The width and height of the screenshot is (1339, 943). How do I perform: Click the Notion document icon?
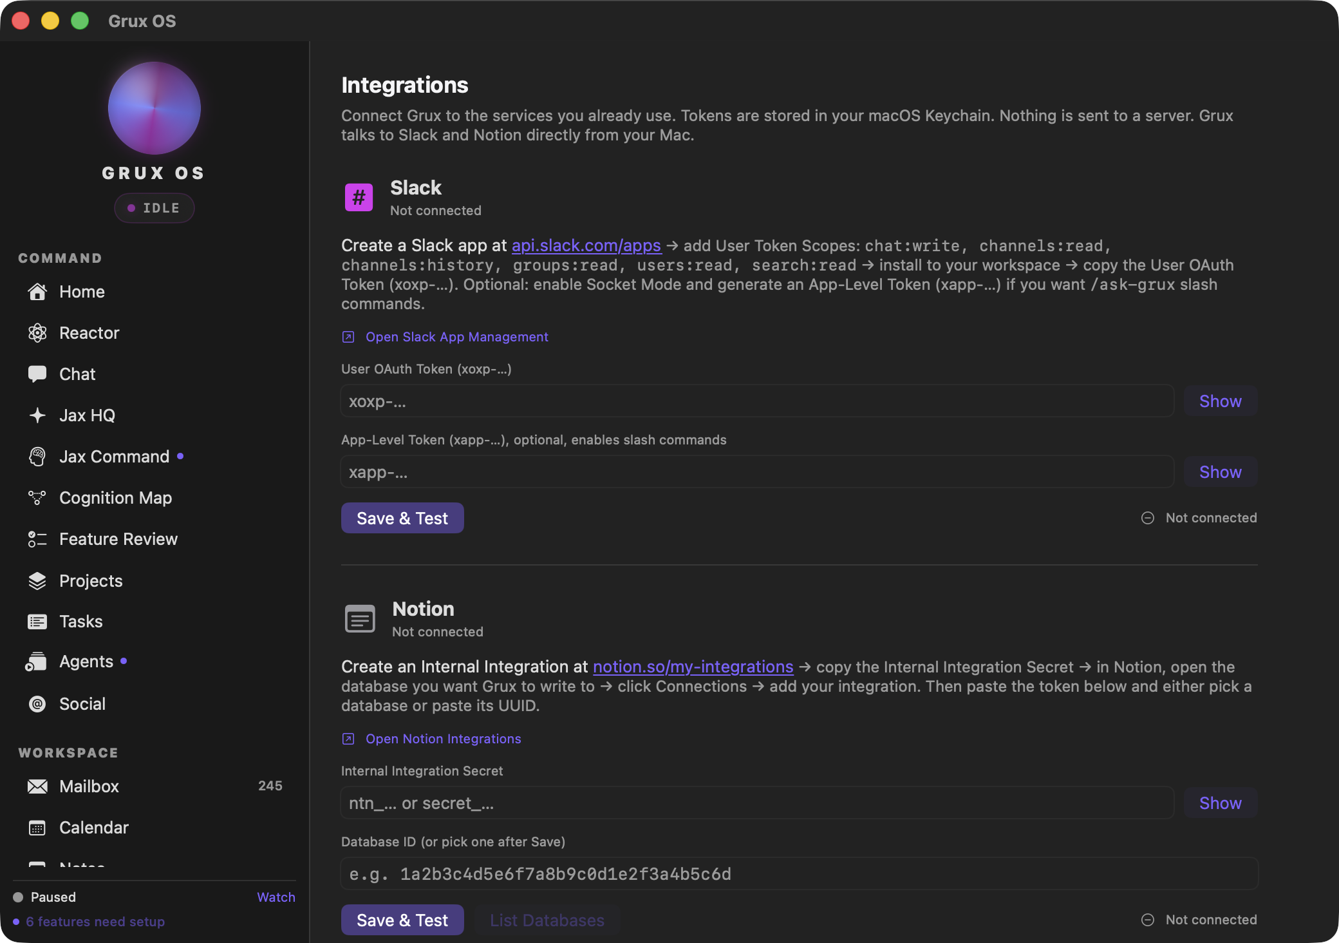(360, 619)
